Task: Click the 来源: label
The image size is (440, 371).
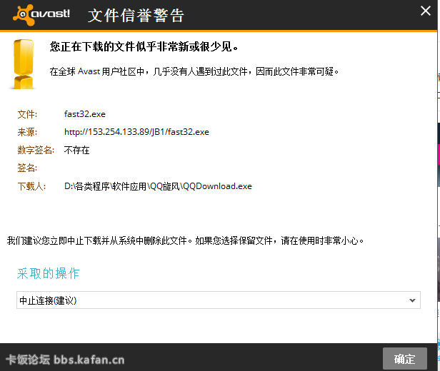Action: pos(27,132)
